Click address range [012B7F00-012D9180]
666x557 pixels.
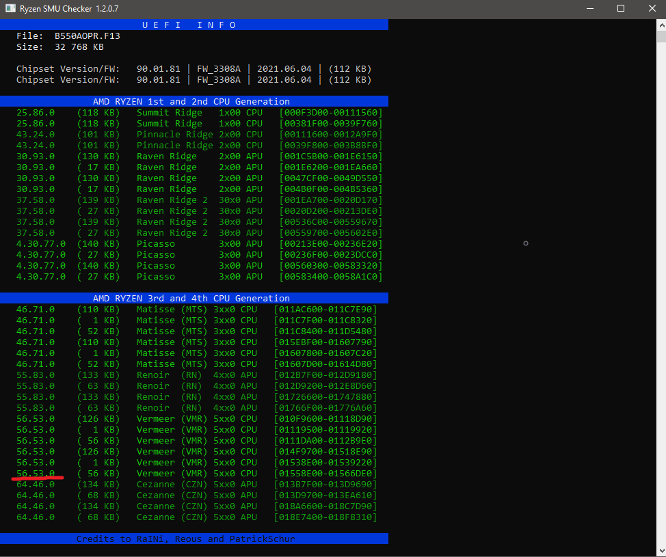point(325,375)
